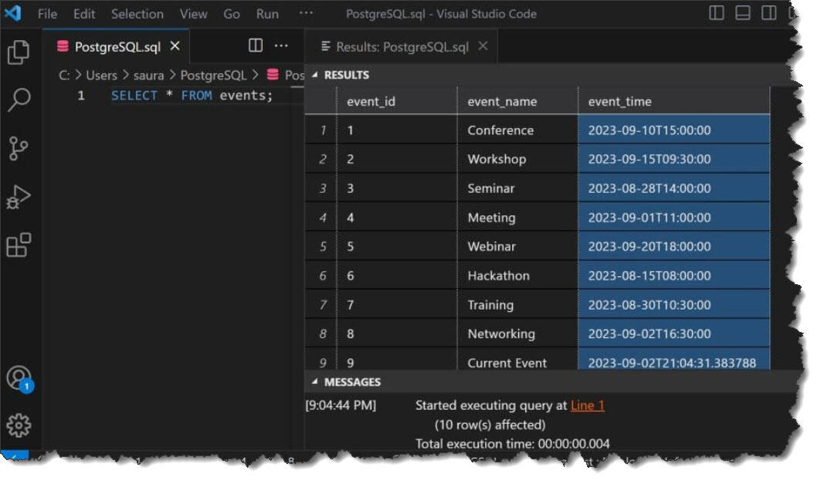
Task: Collapse the MESSAGES section
Action: pos(314,382)
